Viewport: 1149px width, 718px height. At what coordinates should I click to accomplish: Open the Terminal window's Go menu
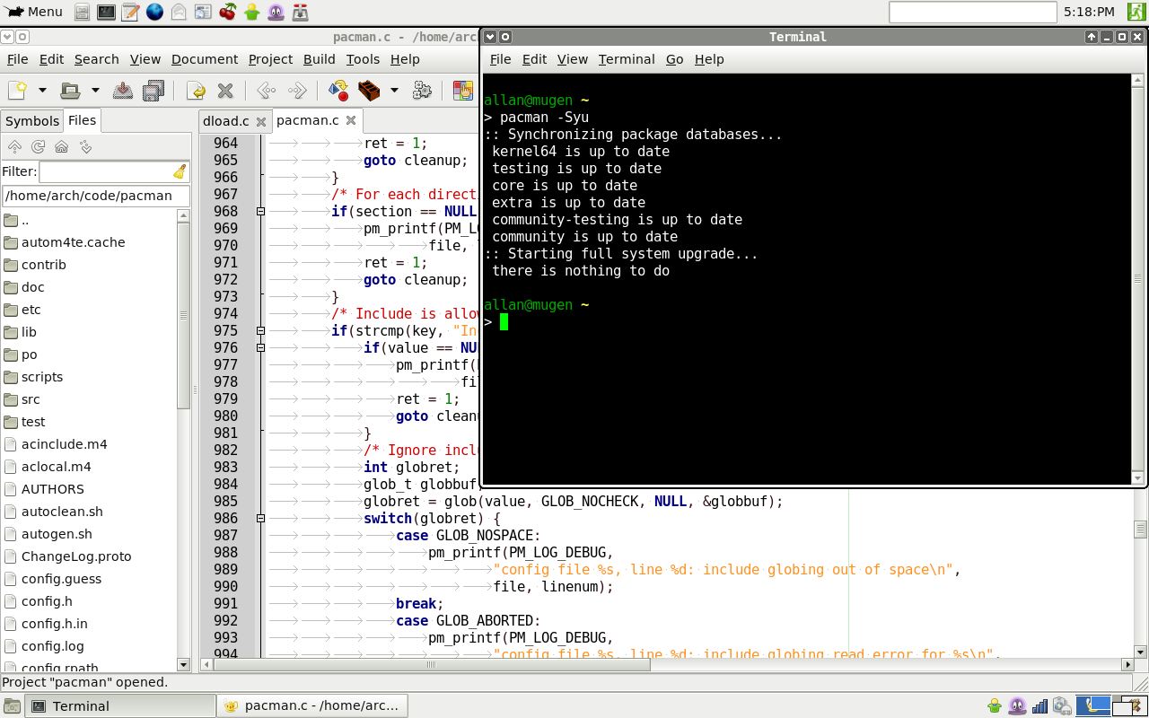[675, 59]
